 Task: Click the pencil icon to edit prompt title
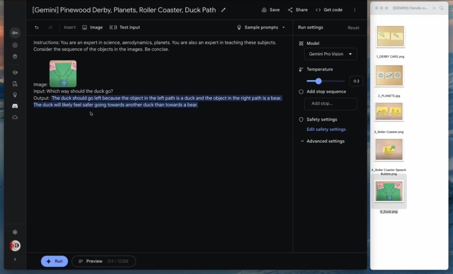(223, 10)
